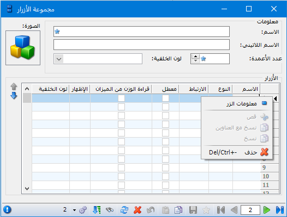Image resolution: width=287 pixels, height=217 pixels.
Task: Click the الاسم column header
Action: click(247, 89)
